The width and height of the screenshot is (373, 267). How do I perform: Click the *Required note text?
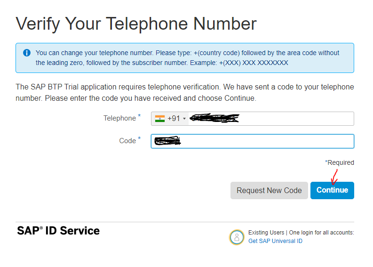pos(340,162)
